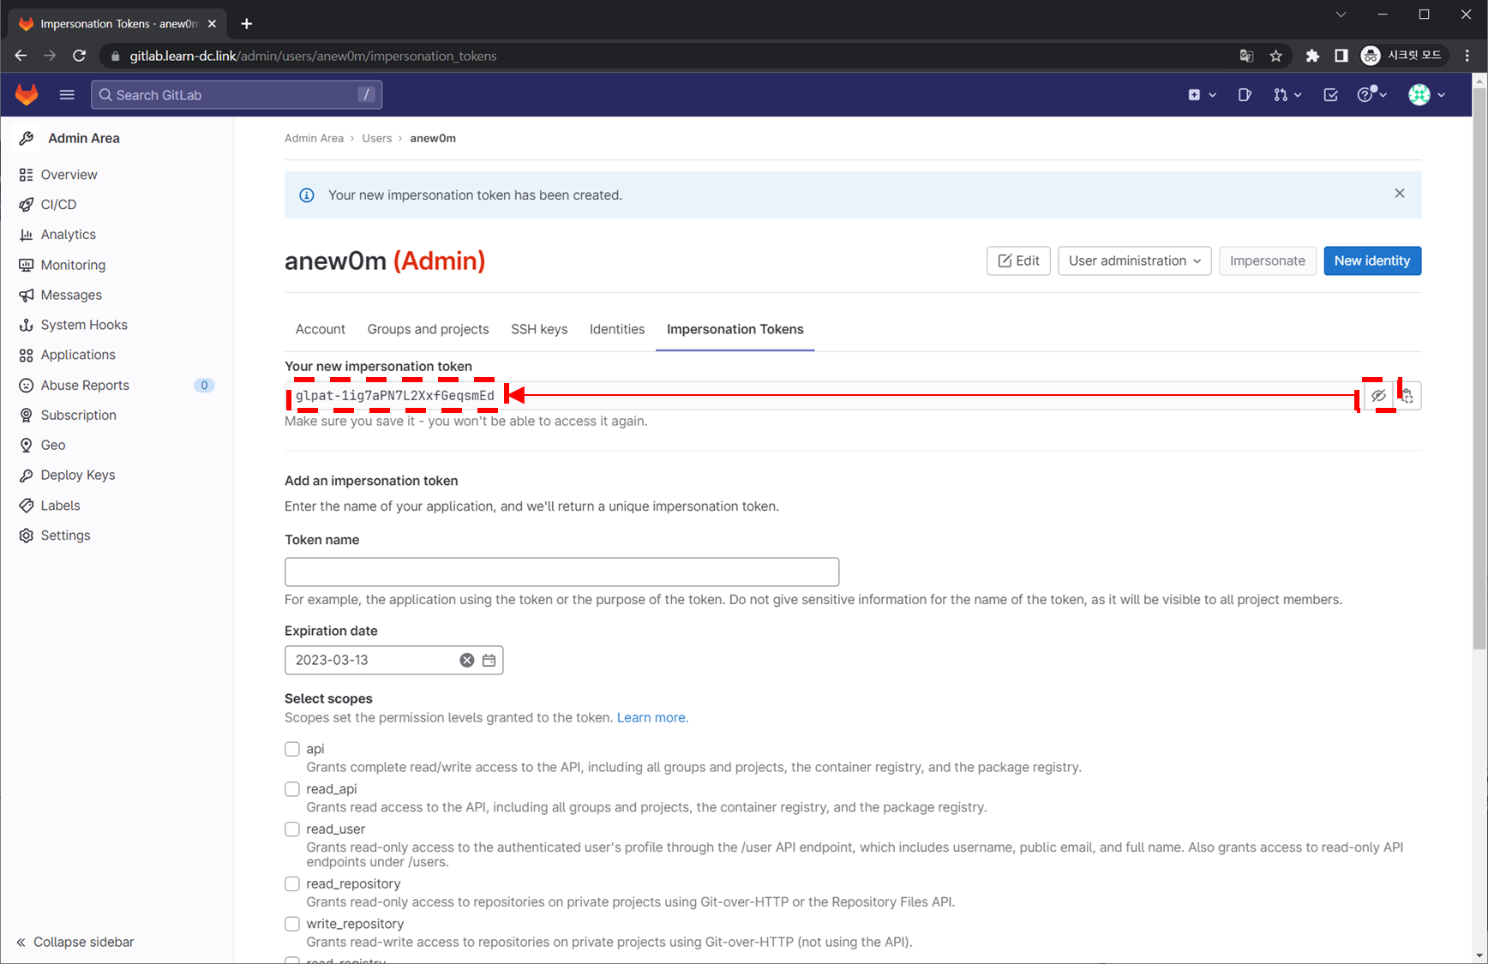Click the New identity button
Viewport: 1488px width, 964px height.
(x=1371, y=260)
